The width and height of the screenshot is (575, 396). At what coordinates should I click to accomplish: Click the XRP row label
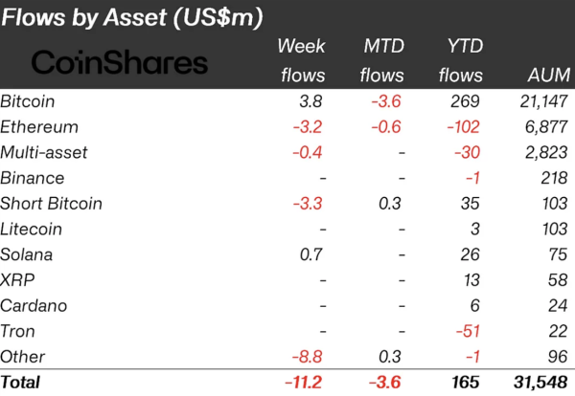(x=17, y=280)
